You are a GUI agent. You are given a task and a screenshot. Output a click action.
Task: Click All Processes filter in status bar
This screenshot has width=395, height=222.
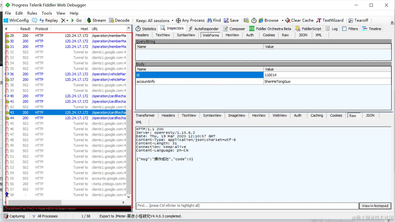45,216
